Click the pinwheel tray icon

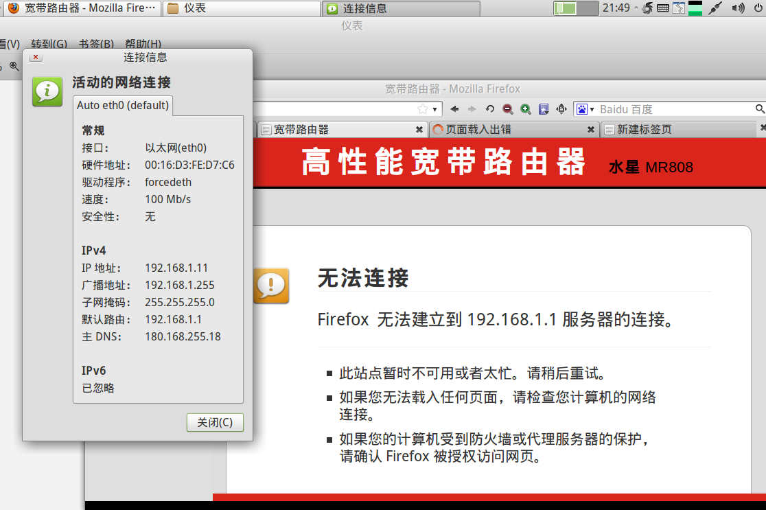[647, 8]
